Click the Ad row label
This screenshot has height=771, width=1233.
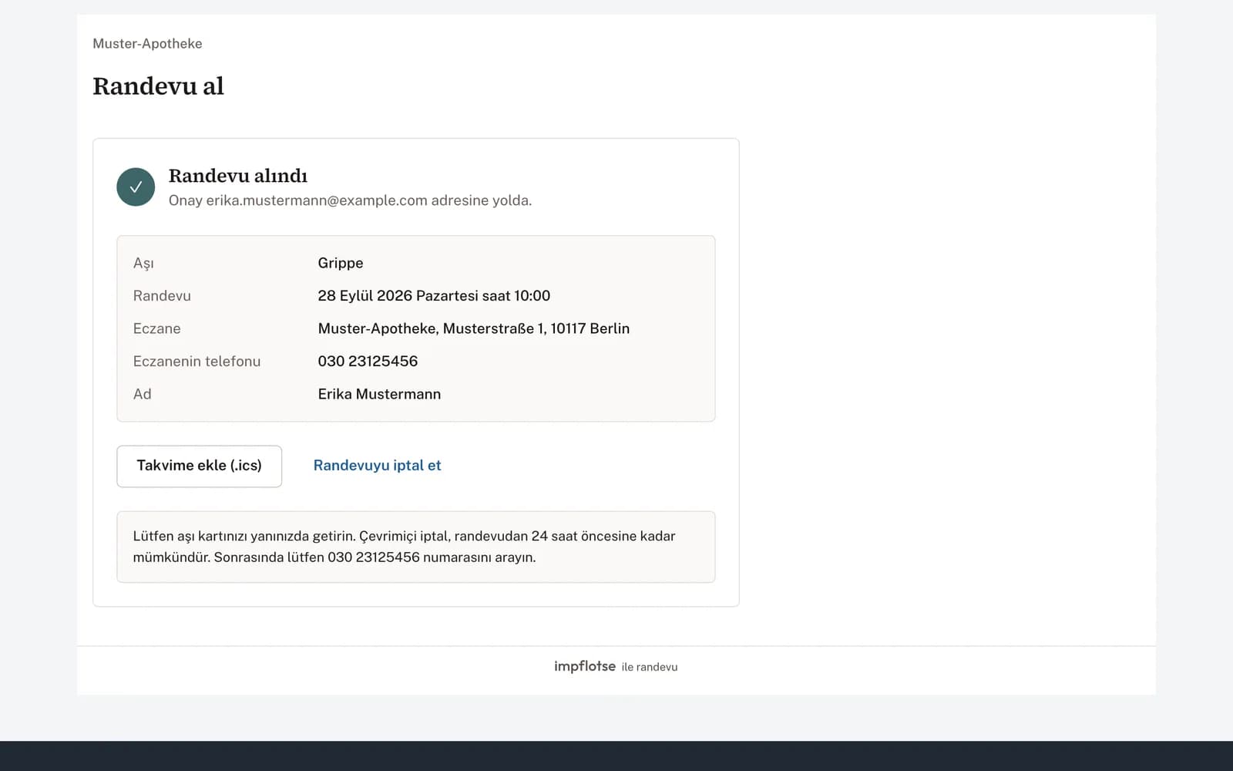click(142, 394)
